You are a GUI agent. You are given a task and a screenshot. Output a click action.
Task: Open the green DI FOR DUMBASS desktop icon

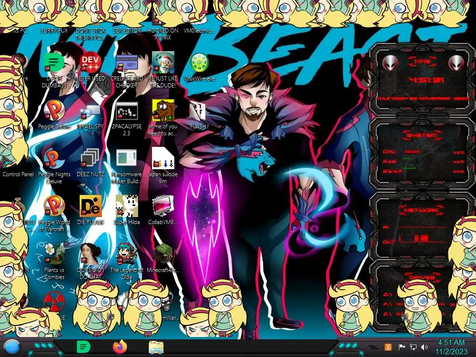54,62
